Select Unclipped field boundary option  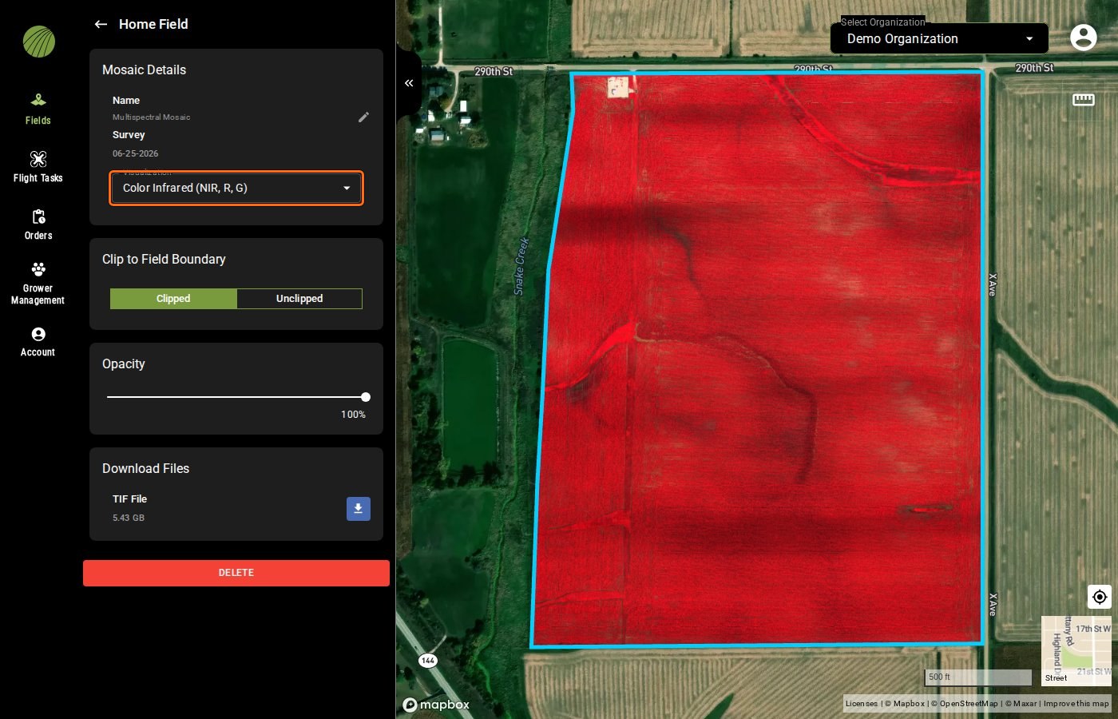(x=299, y=299)
